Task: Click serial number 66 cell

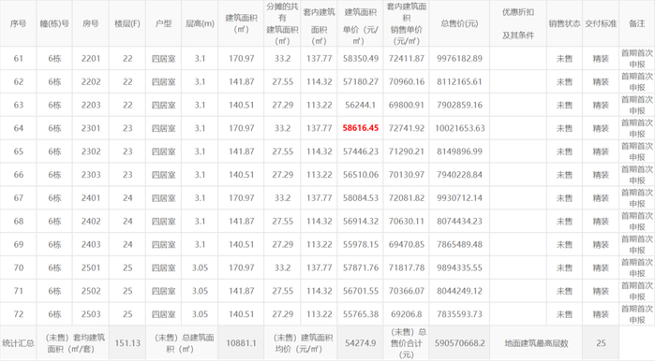Action: (x=19, y=175)
